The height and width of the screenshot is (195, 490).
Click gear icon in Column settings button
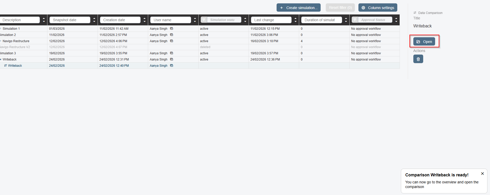(363, 8)
